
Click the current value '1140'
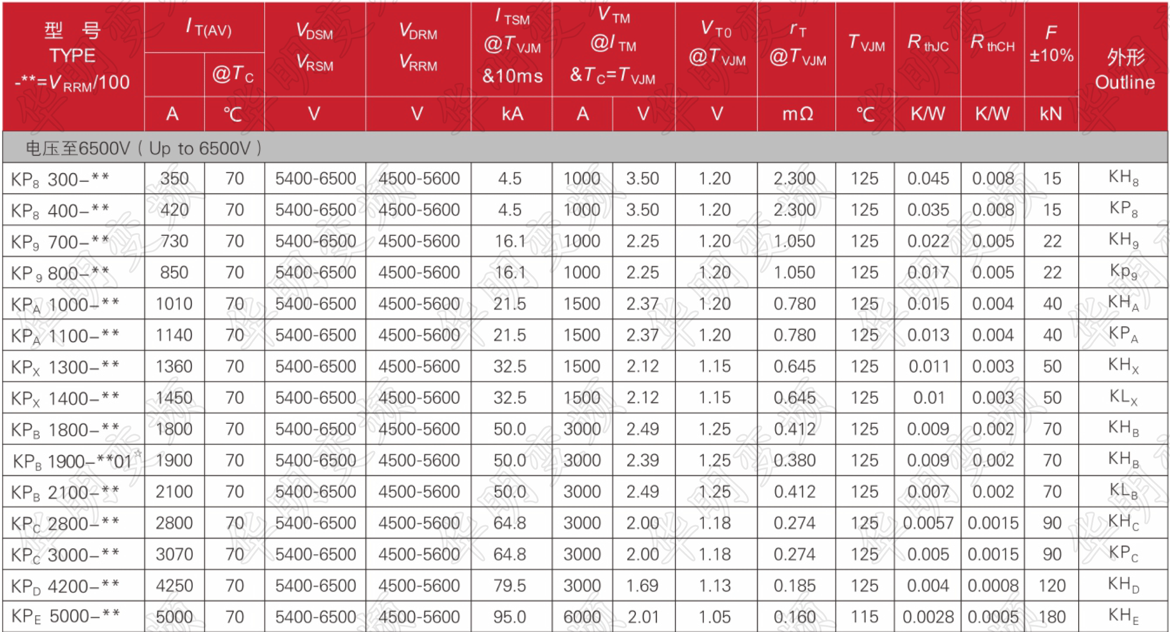point(174,335)
